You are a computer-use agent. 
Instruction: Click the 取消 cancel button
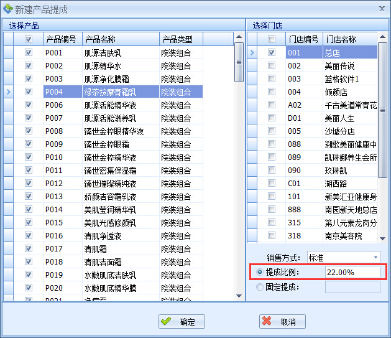coord(282,321)
